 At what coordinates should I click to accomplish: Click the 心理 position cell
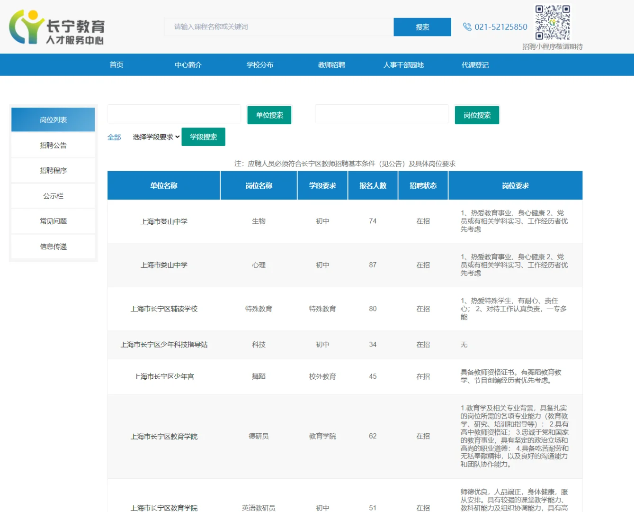[x=259, y=265]
